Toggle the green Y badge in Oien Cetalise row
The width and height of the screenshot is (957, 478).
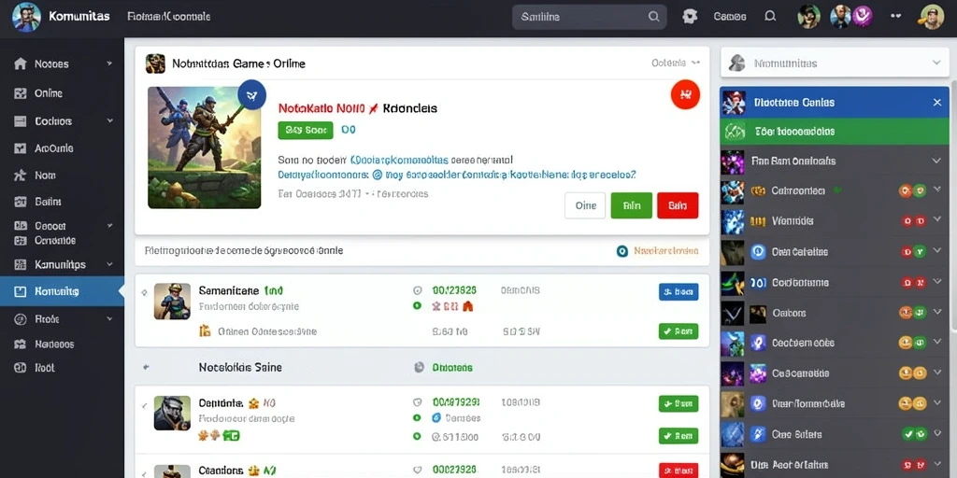(x=920, y=251)
